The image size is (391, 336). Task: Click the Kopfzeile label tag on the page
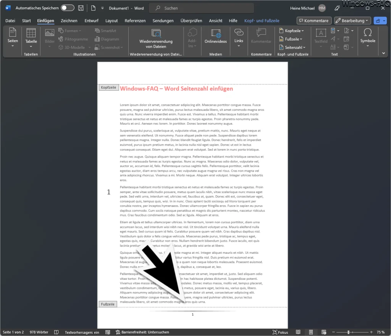pyautogui.click(x=108, y=88)
